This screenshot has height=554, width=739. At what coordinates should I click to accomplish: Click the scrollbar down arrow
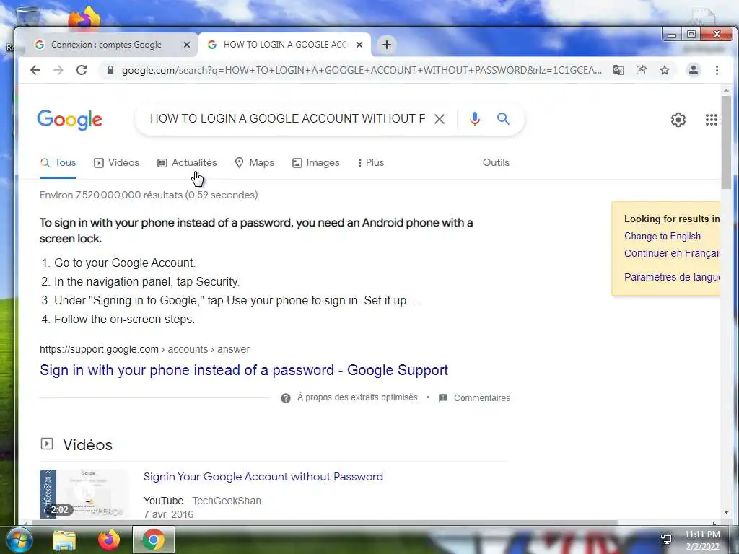click(726, 512)
